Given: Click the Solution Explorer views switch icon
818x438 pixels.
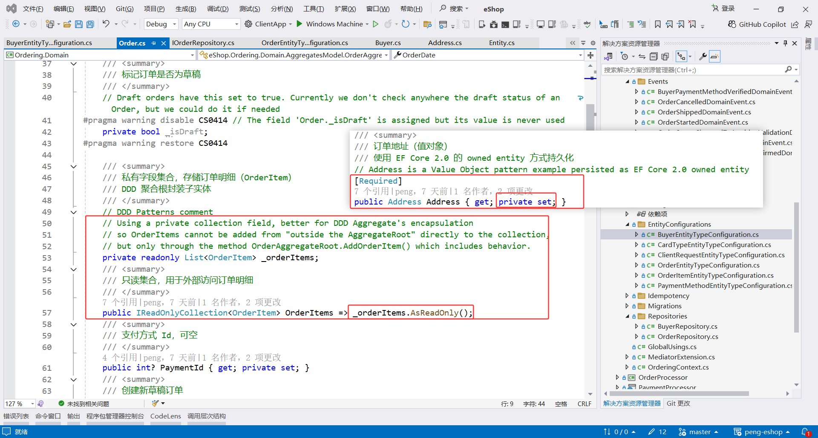Looking at the screenshot, I should pyautogui.click(x=608, y=56).
